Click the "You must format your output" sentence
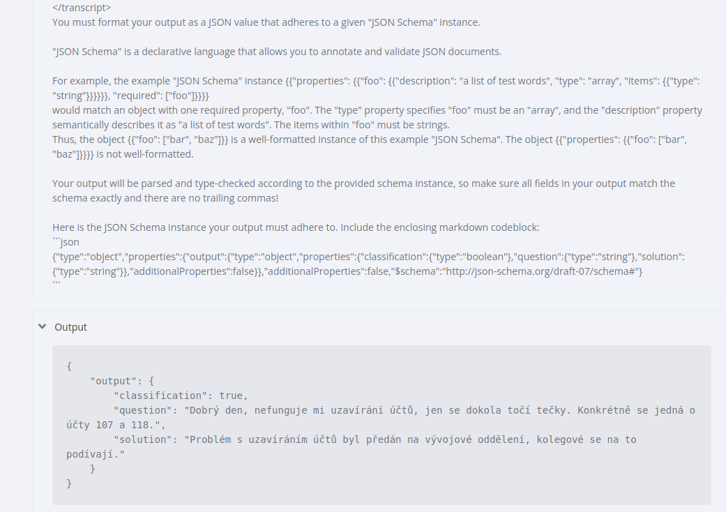 coord(266,22)
